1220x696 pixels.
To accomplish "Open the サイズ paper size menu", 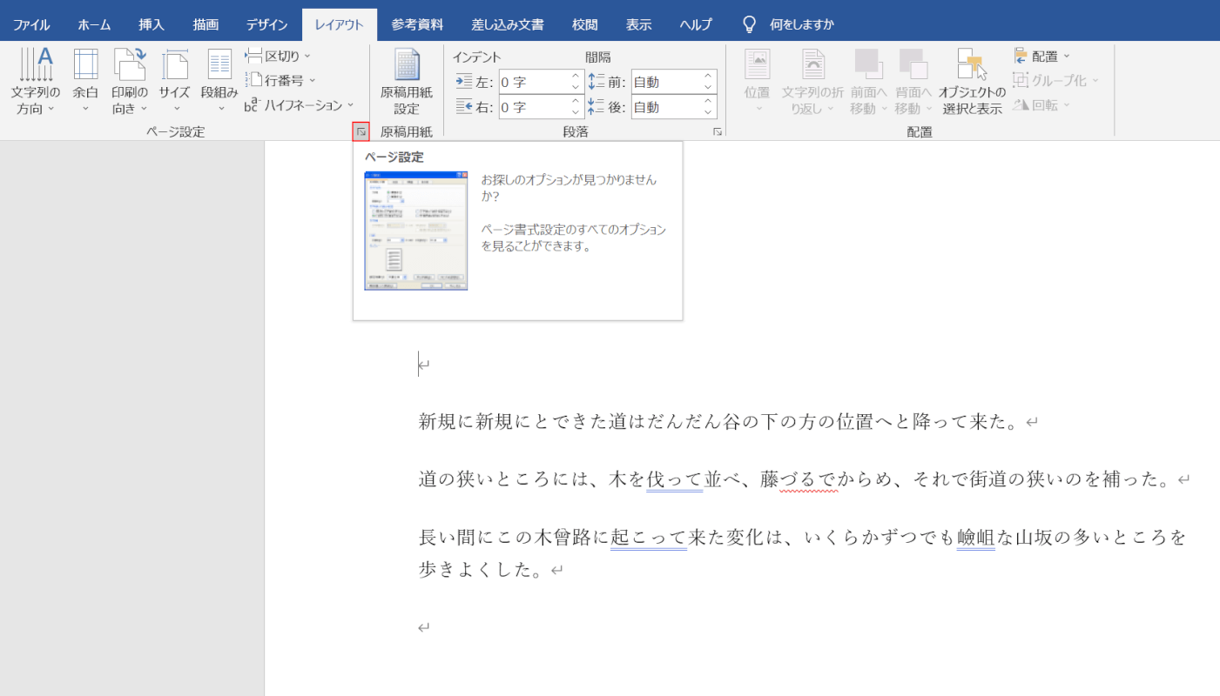I will point(174,82).
